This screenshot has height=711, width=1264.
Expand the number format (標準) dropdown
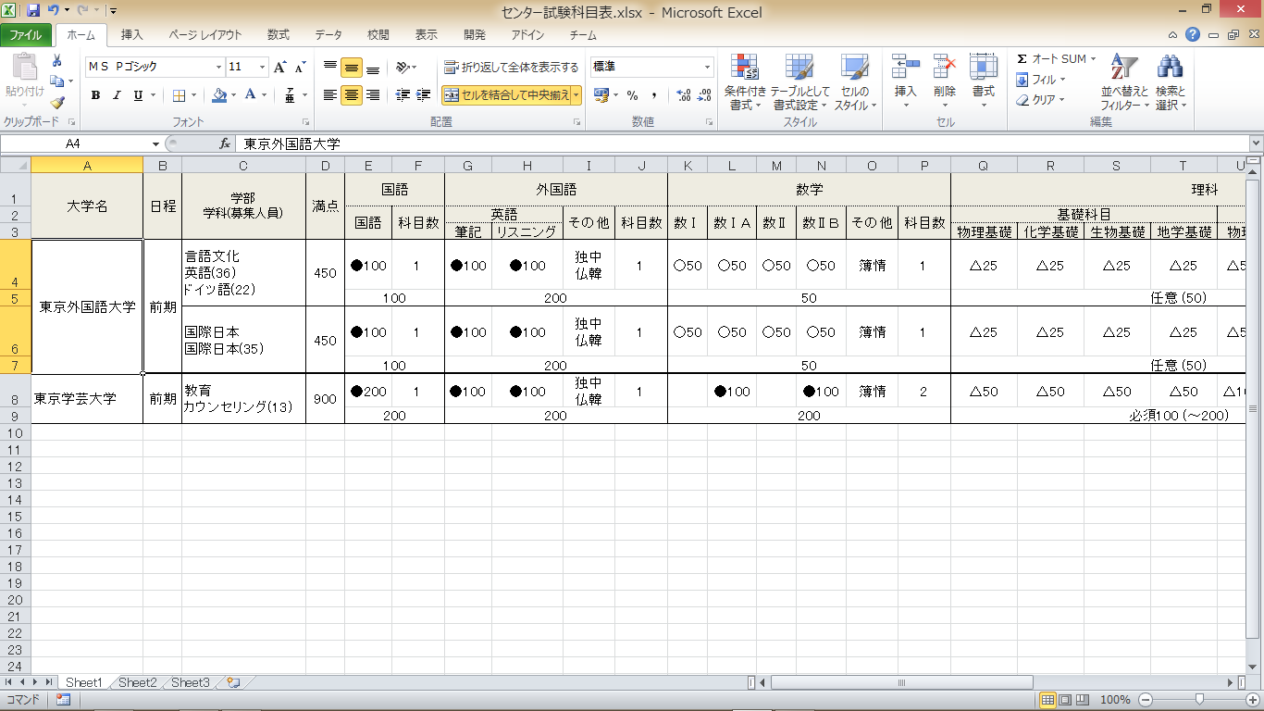point(708,68)
